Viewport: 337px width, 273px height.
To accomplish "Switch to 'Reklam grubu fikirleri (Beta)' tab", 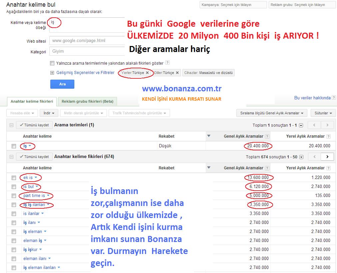I will 87,101.
